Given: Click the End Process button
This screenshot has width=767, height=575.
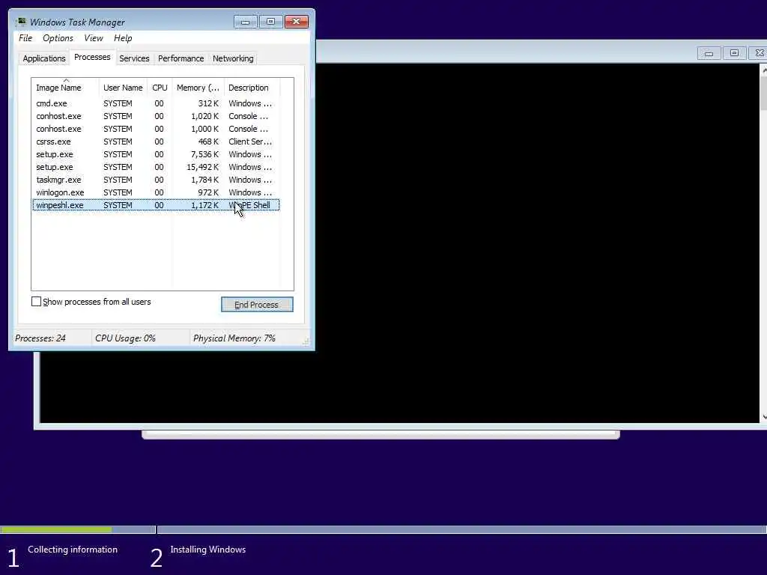Looking at the screenshot, I should click(257, 305).
